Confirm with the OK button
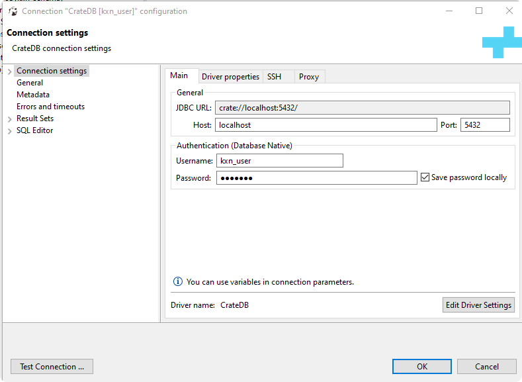Viewport: 522px width, 382px height. pyautogui.click(x=422, y=366)
